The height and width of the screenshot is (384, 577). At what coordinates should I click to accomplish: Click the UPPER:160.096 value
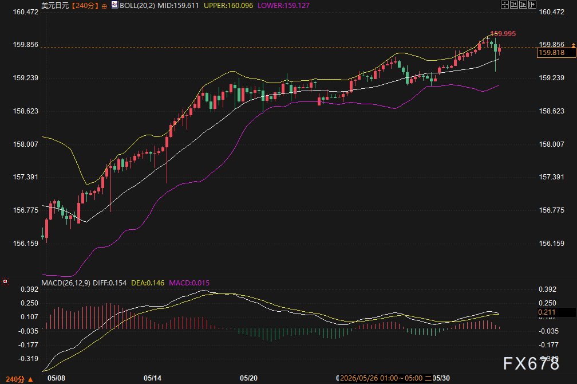tap(228, 6)
